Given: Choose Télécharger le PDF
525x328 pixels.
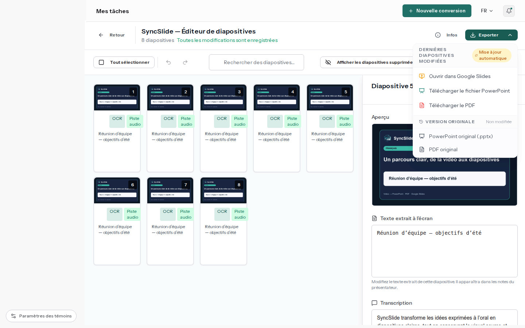Looking at the screenshot, I should tap(465, 105).
